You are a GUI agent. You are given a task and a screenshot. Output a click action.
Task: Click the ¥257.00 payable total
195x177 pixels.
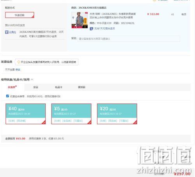[182, 174]
